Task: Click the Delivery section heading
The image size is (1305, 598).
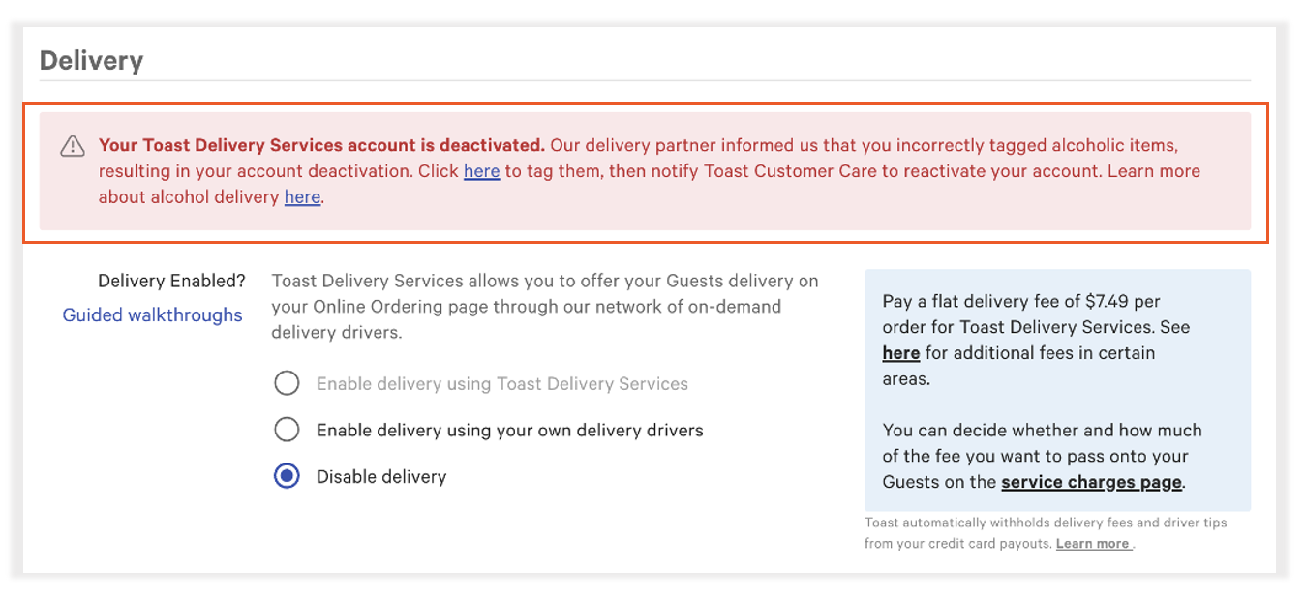Action: [91, 60]
